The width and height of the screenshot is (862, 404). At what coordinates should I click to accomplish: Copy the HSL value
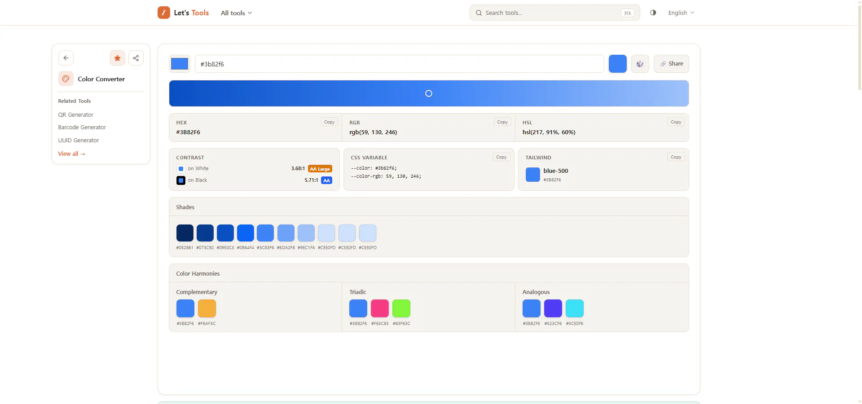click(x=676, y=122)
